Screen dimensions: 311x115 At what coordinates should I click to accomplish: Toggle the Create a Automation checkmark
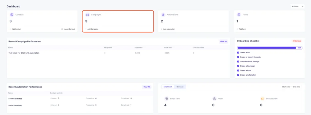[x=238, y=75]
